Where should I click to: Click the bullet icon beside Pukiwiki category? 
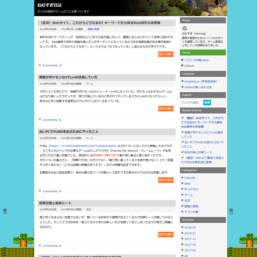click(182, 177)
